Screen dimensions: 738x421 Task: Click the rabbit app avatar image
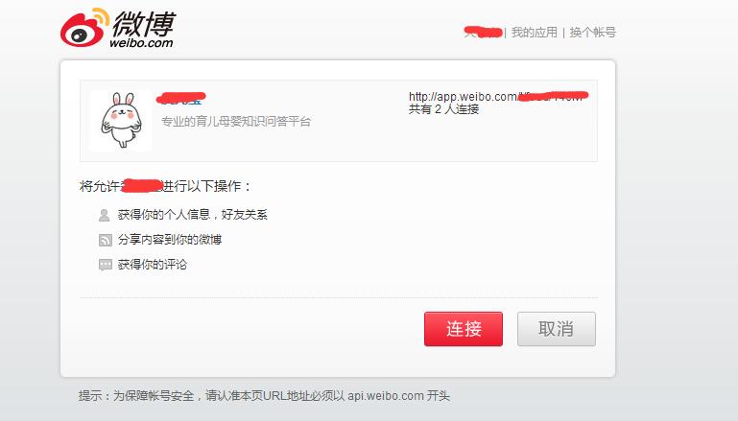tap(121, 121)
